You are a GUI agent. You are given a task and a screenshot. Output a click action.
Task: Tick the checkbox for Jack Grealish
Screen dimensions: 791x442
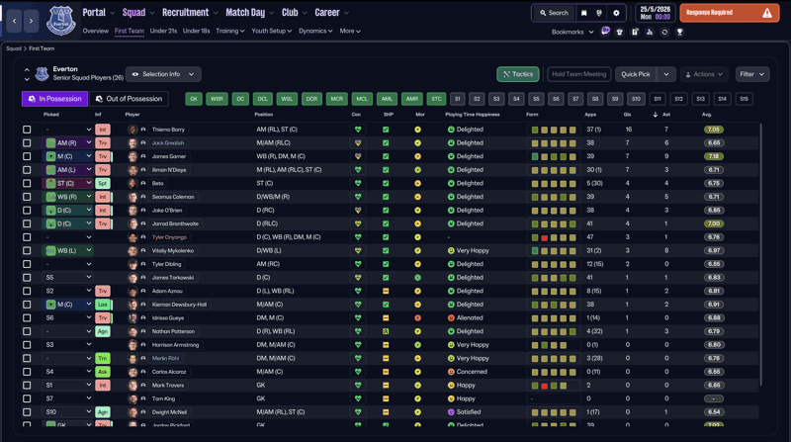27,143
